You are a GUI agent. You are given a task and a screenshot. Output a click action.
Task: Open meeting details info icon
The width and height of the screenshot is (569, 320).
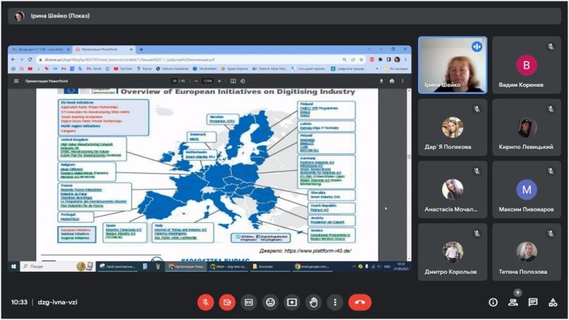pos(493,302)
